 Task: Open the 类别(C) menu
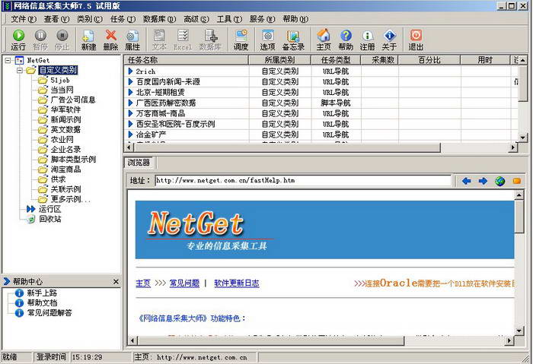tap(89, 19)
